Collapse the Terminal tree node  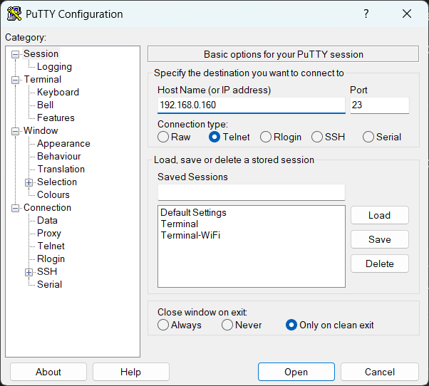click(16, 80)
